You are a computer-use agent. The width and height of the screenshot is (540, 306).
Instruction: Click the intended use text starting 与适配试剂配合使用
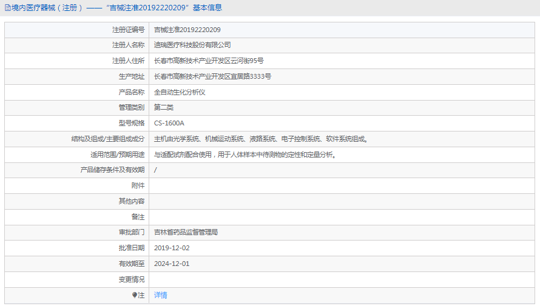245,155
